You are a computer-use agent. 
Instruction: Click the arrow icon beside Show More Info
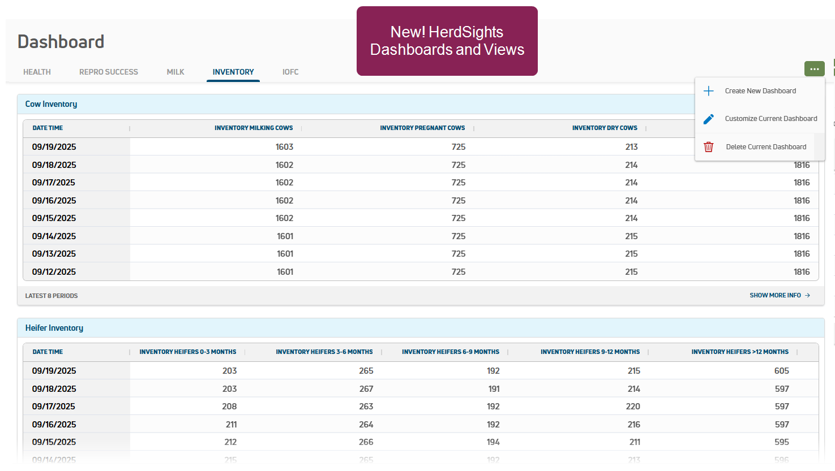[808, 295]
